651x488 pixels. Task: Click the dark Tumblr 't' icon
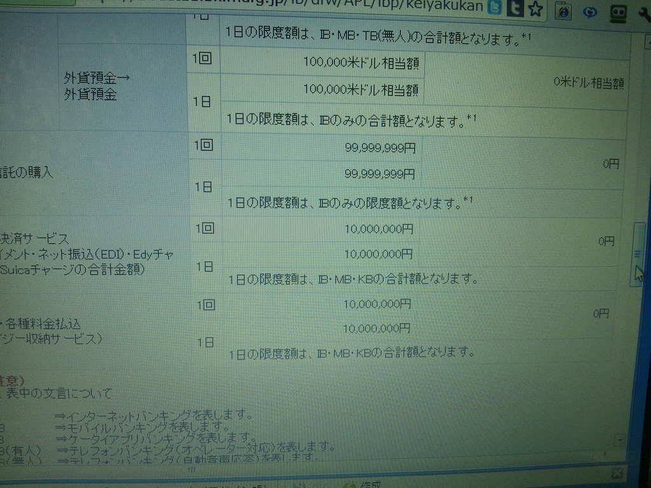pyautogui.click(x=514, y=8)
